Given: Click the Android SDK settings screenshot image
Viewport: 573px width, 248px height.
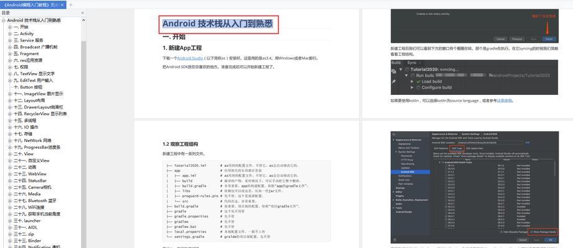Looking at the screenshot, I should (x=474, y=187).
